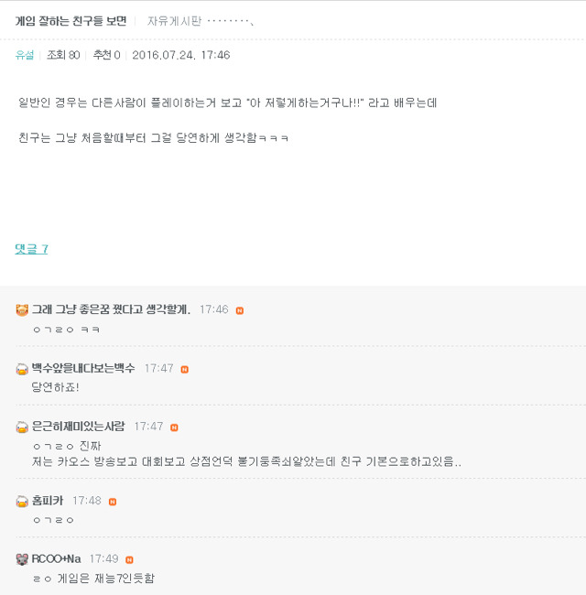Click the new badge after 백수앞을내다보는백수's timestamp
586x595 pixels.
tap(184, 369)
